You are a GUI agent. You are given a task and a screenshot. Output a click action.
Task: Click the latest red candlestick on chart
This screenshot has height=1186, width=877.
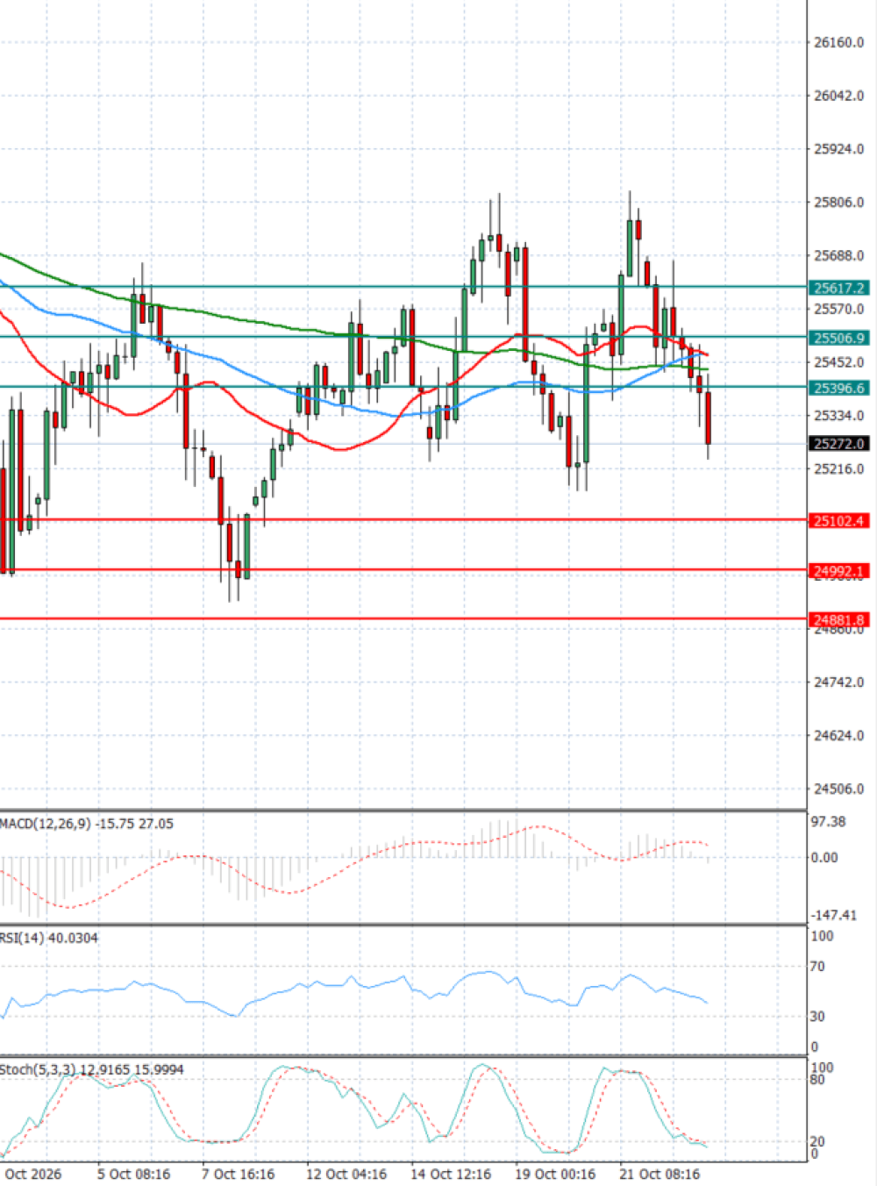708,418
